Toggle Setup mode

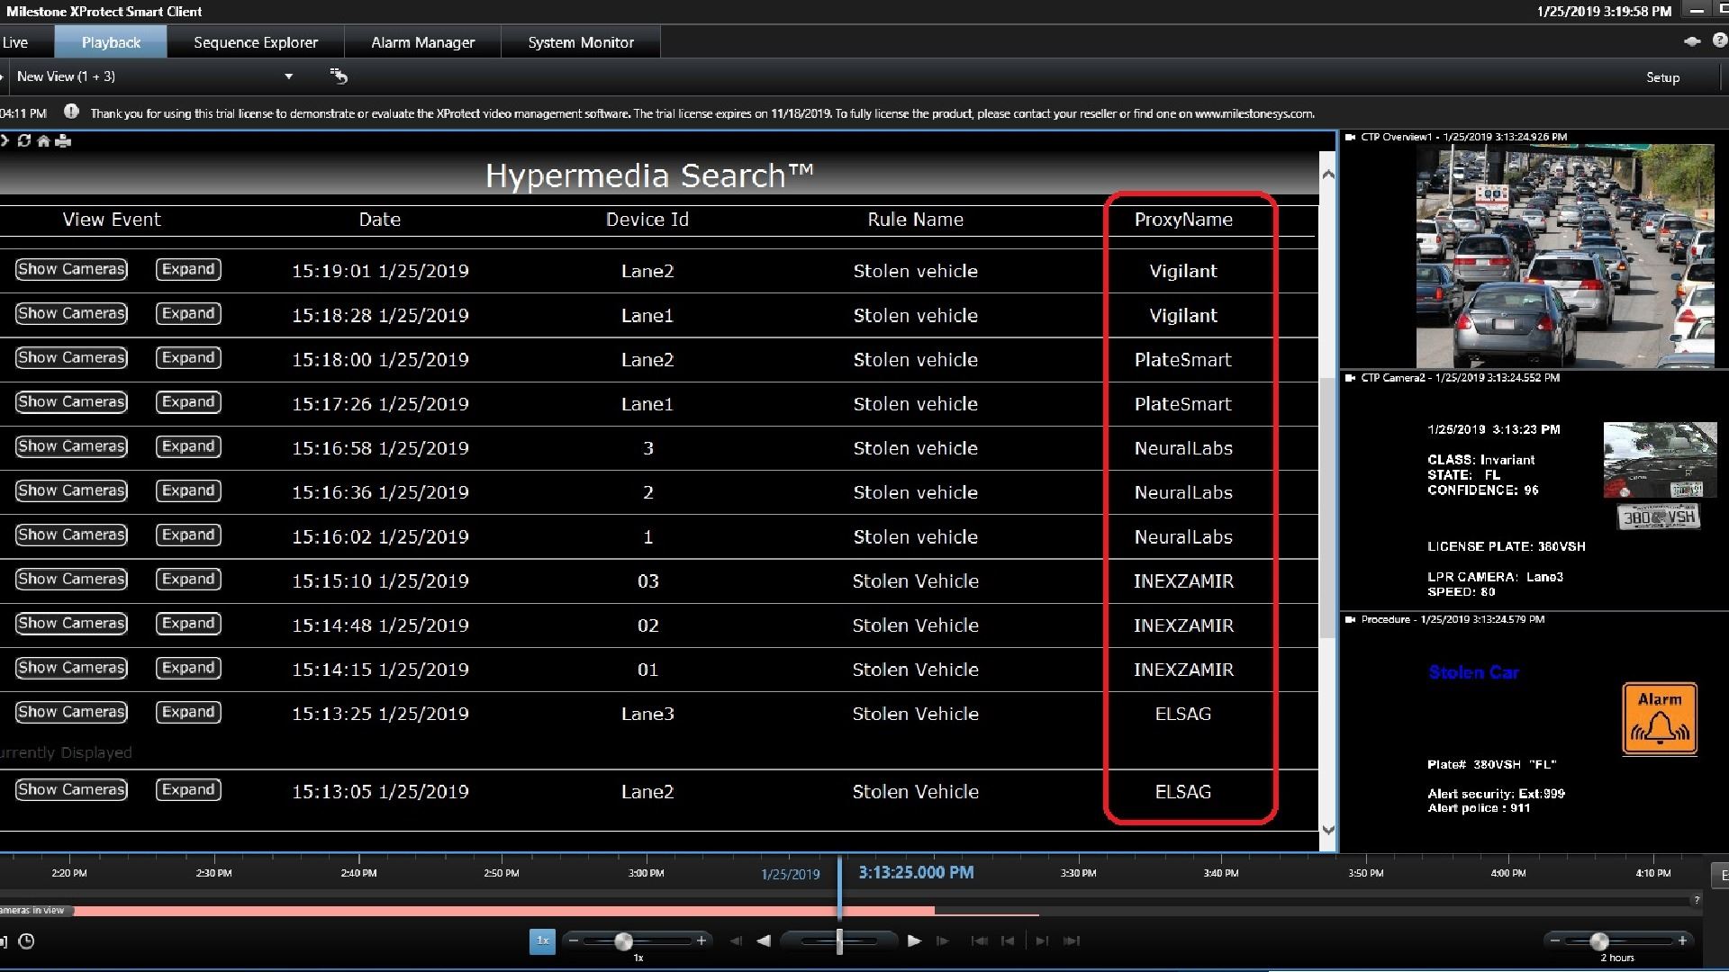(x=1662, y=77)
